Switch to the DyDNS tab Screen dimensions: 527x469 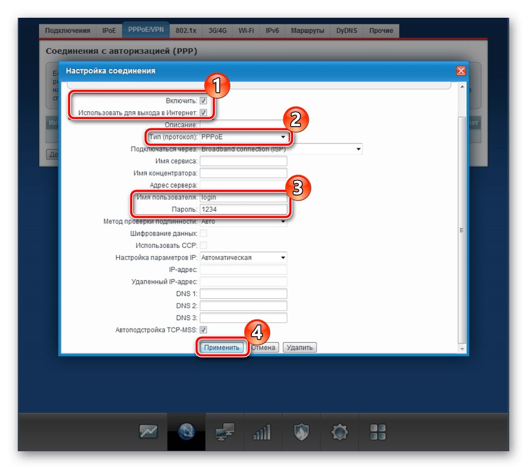(347, 31)
